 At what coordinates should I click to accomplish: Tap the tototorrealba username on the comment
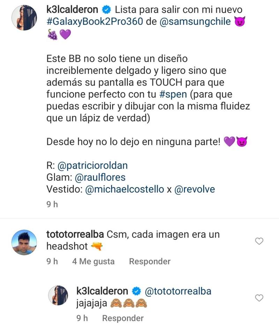[74, 234]
